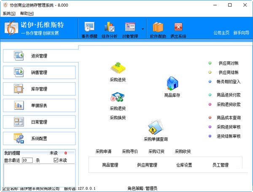Open 新手向导 link

(241, 33)
